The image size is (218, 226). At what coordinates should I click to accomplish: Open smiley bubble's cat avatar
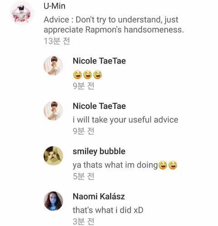(53, 156)
